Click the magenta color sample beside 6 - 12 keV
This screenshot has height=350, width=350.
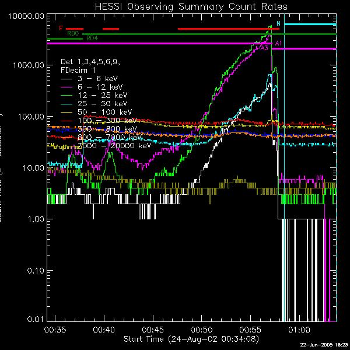66,87
